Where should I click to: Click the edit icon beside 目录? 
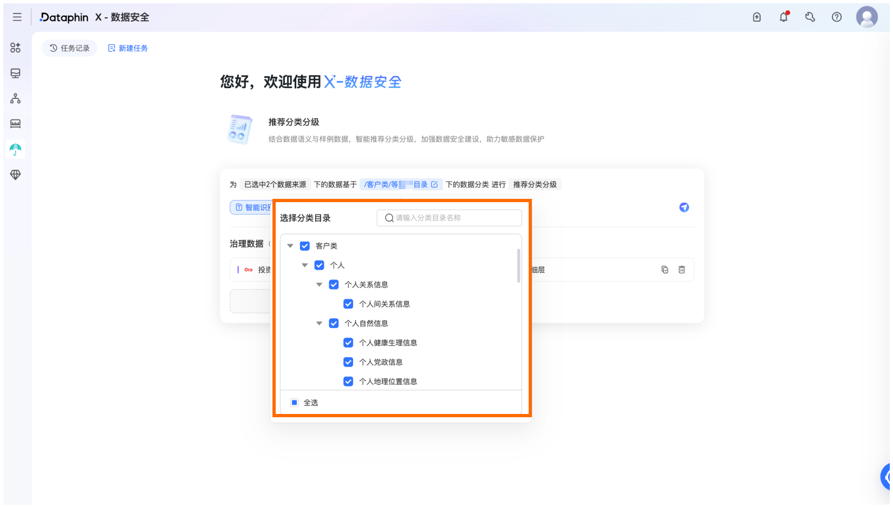(434, 184)
